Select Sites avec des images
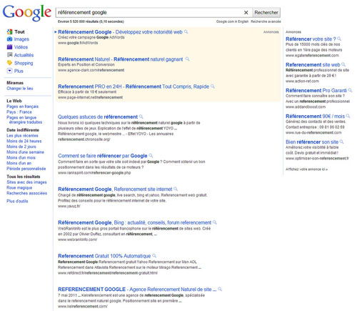Image resolution: width=357 pixels, height=311 pixels. (26, 182)
